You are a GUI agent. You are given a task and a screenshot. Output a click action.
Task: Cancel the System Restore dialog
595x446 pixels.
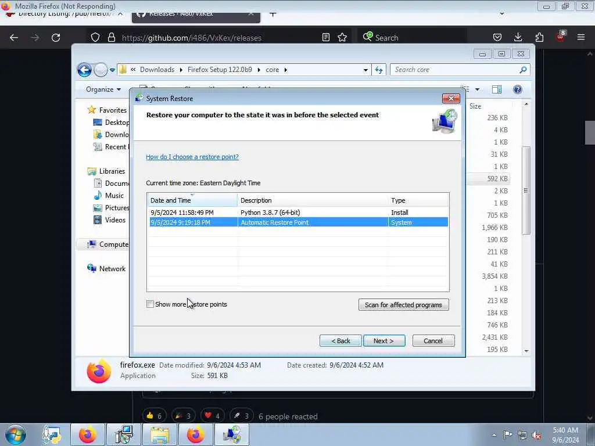click(433, 340)
